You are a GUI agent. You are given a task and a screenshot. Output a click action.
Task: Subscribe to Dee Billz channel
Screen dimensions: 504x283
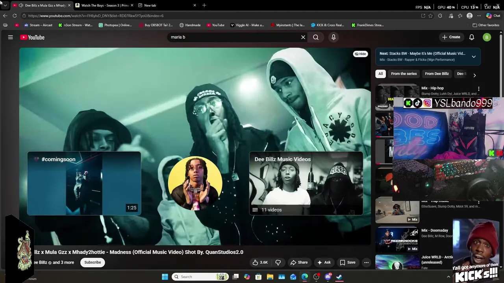tap(93, 263)
